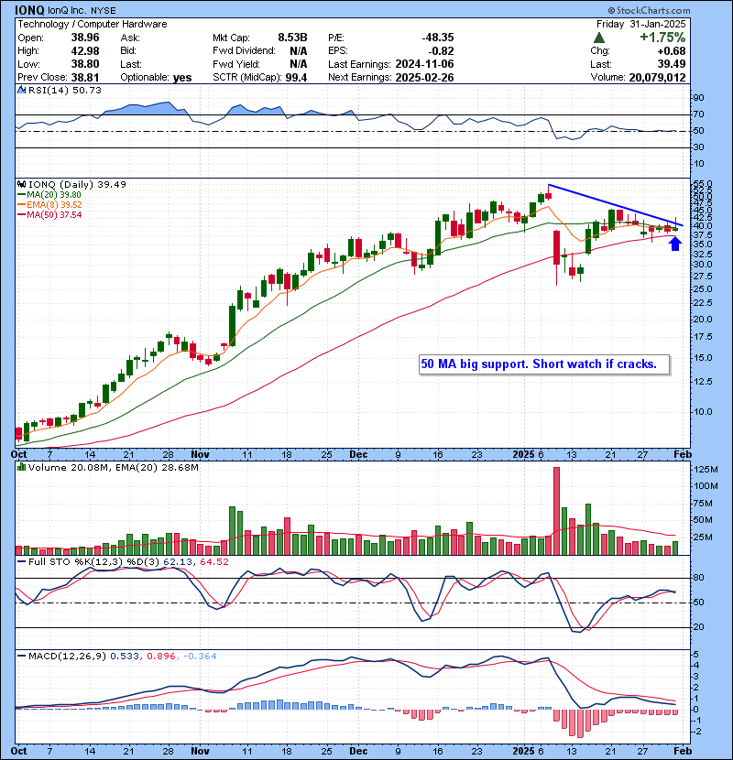Click the SCTR (MidCap) value 99.4
This screenshot has width=733, height=760.
point(296,77)
